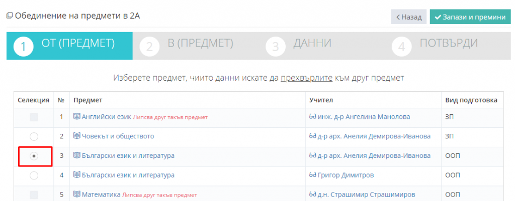Screen dimensions: 515x201
Task: Click glasses icon beside Григор Димитров
Action: pyautogui.click(x=313, y=175)
